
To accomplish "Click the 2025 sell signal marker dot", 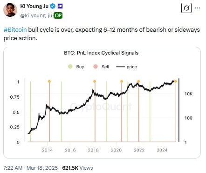I will (x=176, y=81).
